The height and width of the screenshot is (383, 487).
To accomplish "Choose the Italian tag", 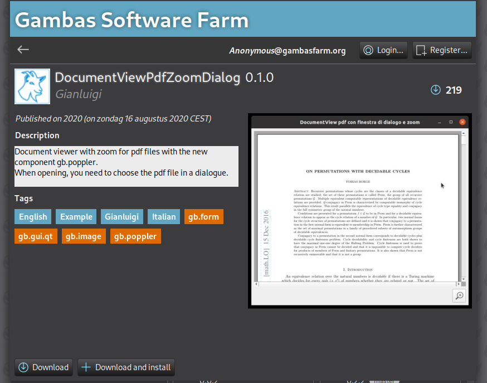I will coord(164,217).
